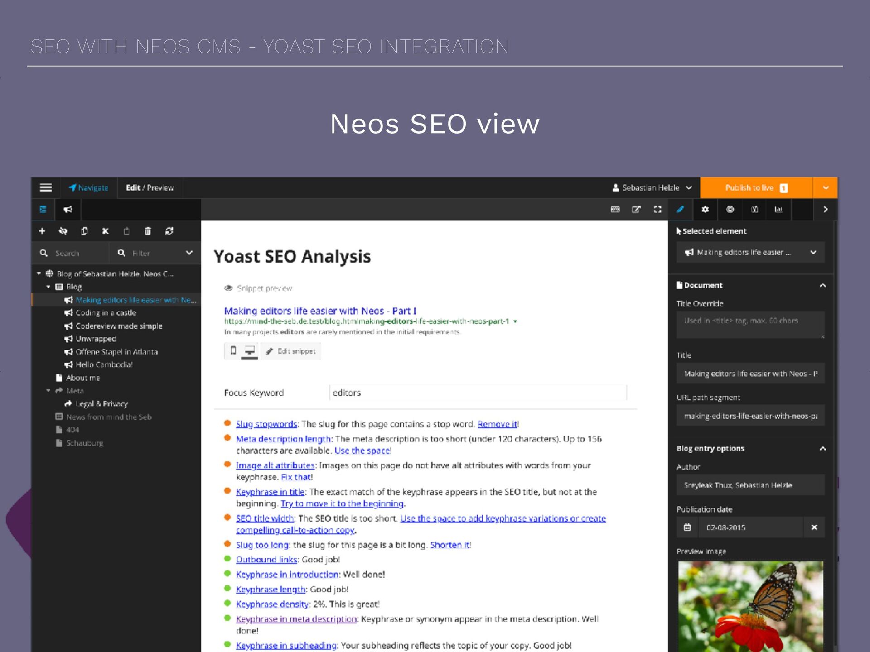Click the URL path segment field
The image size is (870, 652).
click(x=750, y=416)
